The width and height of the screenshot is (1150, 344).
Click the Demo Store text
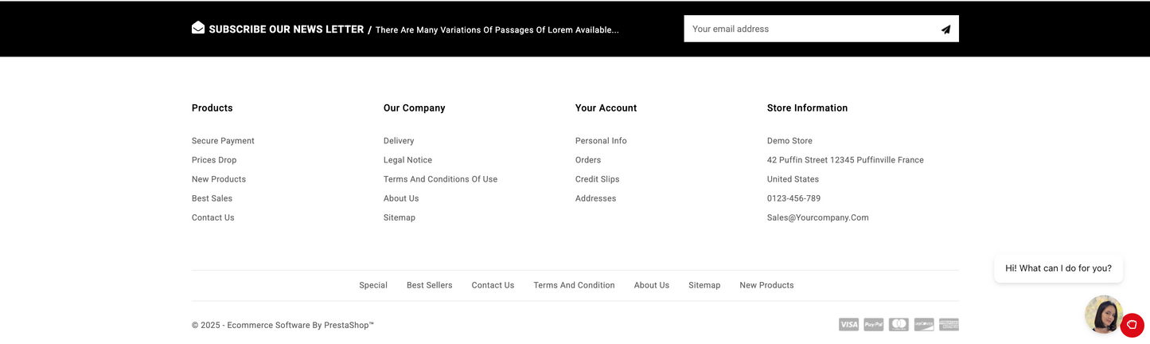click(x=789, y=141)
